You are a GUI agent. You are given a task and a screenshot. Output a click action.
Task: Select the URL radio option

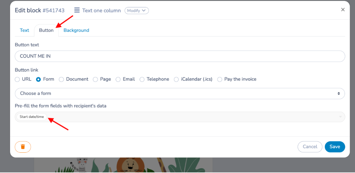[17, 79]
